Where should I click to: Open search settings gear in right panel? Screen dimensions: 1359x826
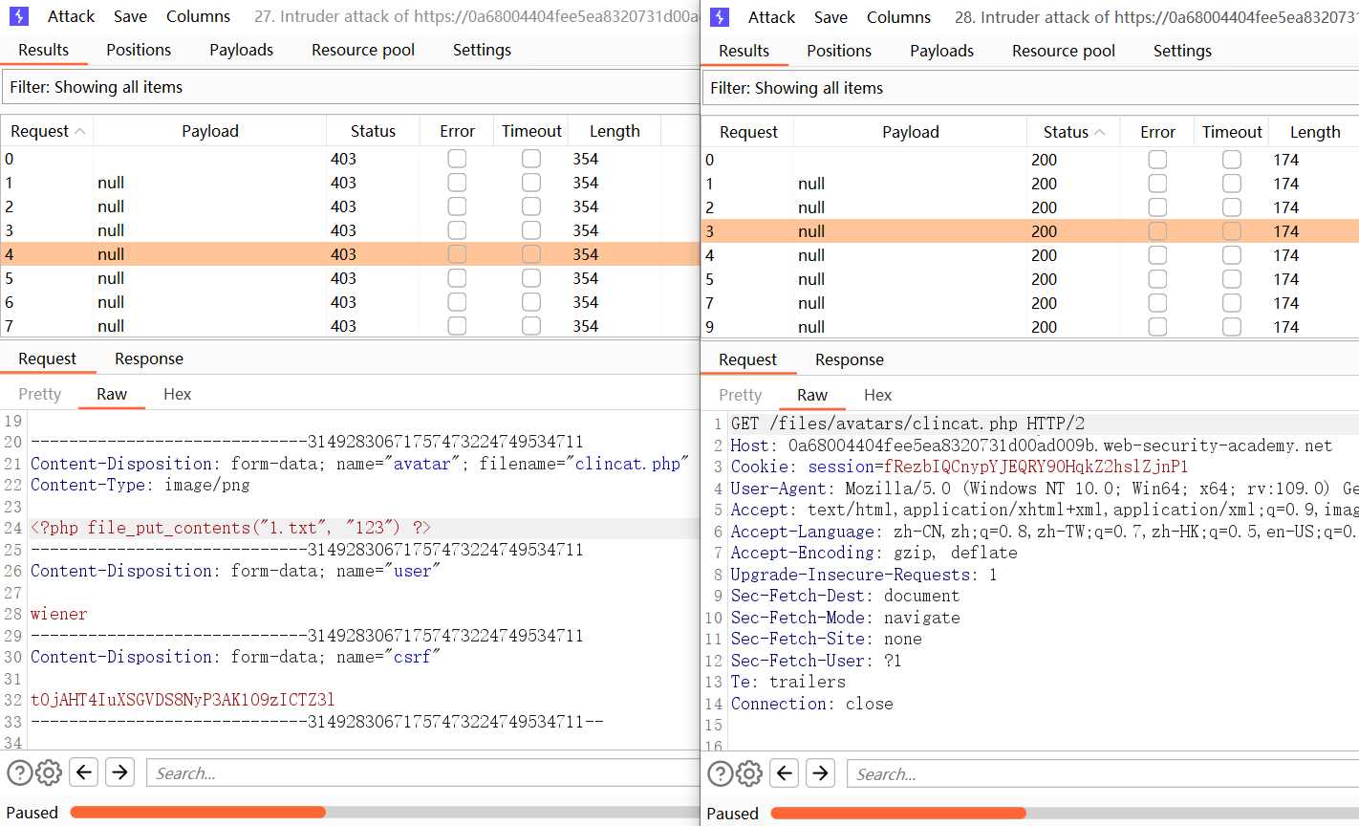(x=749, y=773)
